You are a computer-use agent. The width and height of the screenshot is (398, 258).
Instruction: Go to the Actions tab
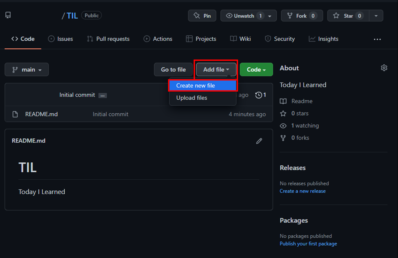[158, 39]
